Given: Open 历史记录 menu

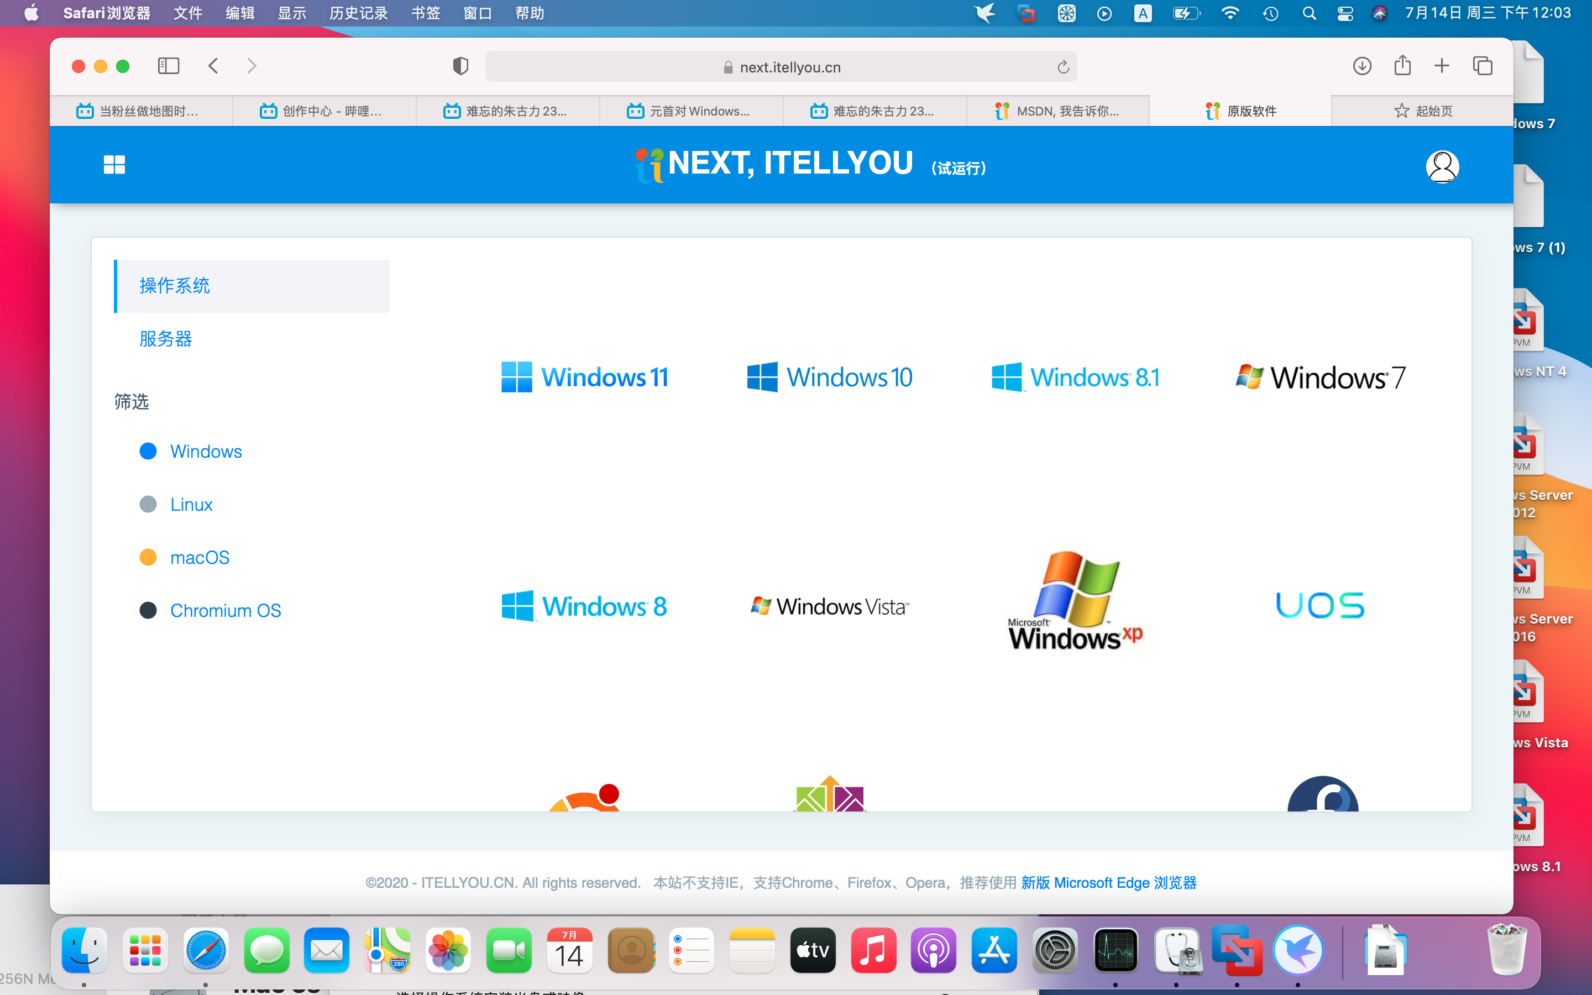Looking at the screenshot, I should click(359, 13).
